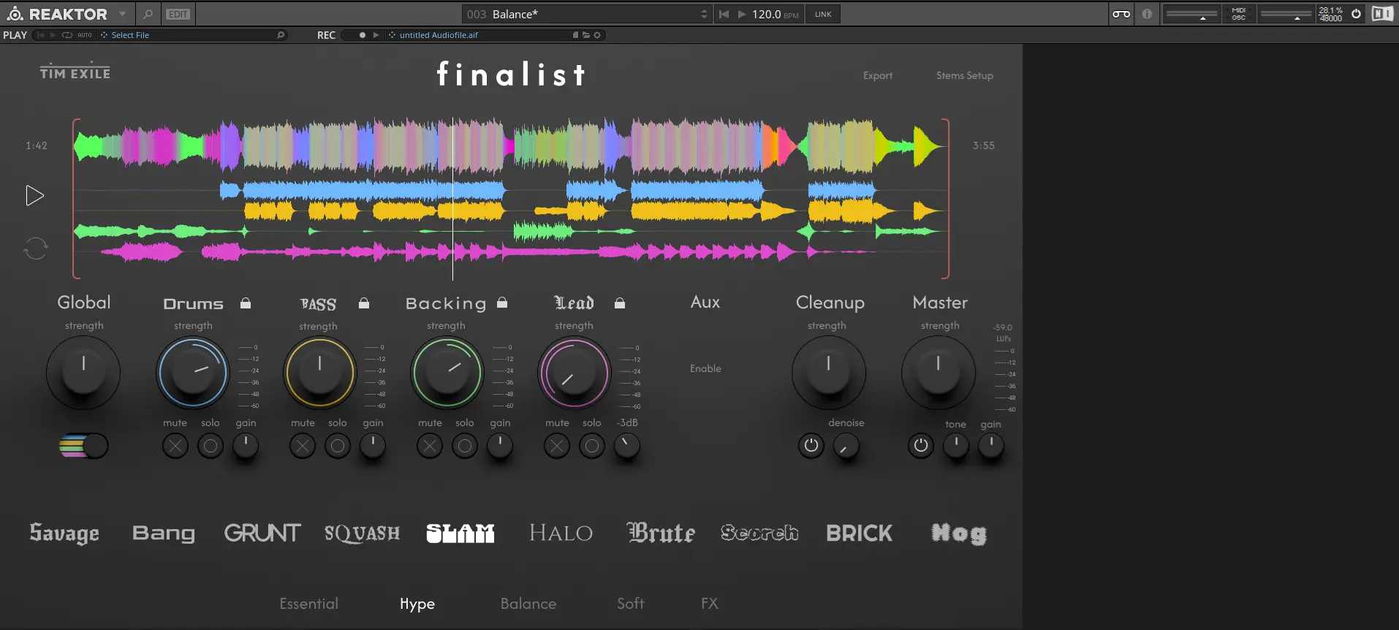Screen dimensions: 1399x630
Task: Mute the Lead stem
Action: pos(557,446)
